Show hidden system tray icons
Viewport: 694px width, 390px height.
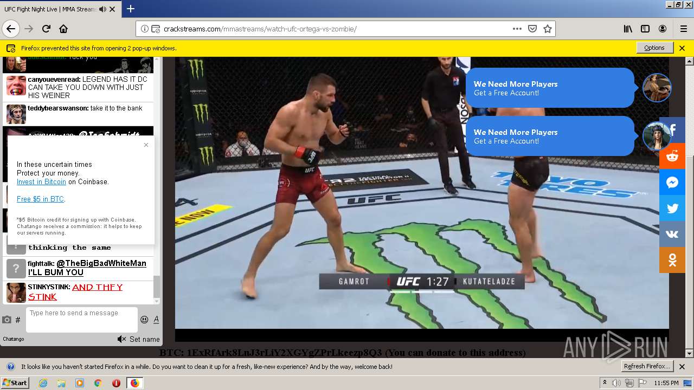[605, 383]
